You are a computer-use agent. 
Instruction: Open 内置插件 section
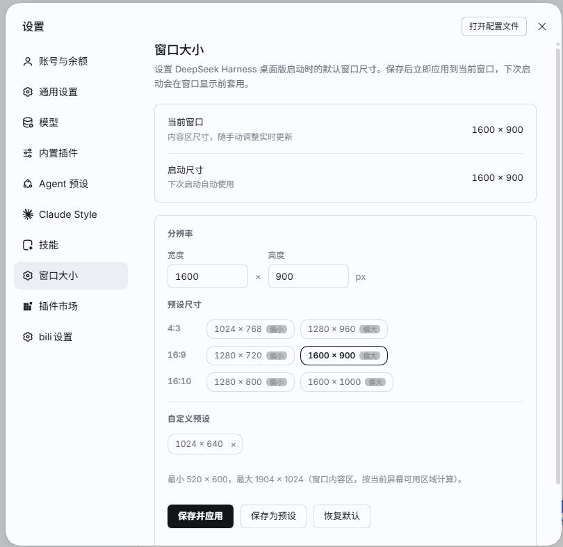(x=71, y=153)
